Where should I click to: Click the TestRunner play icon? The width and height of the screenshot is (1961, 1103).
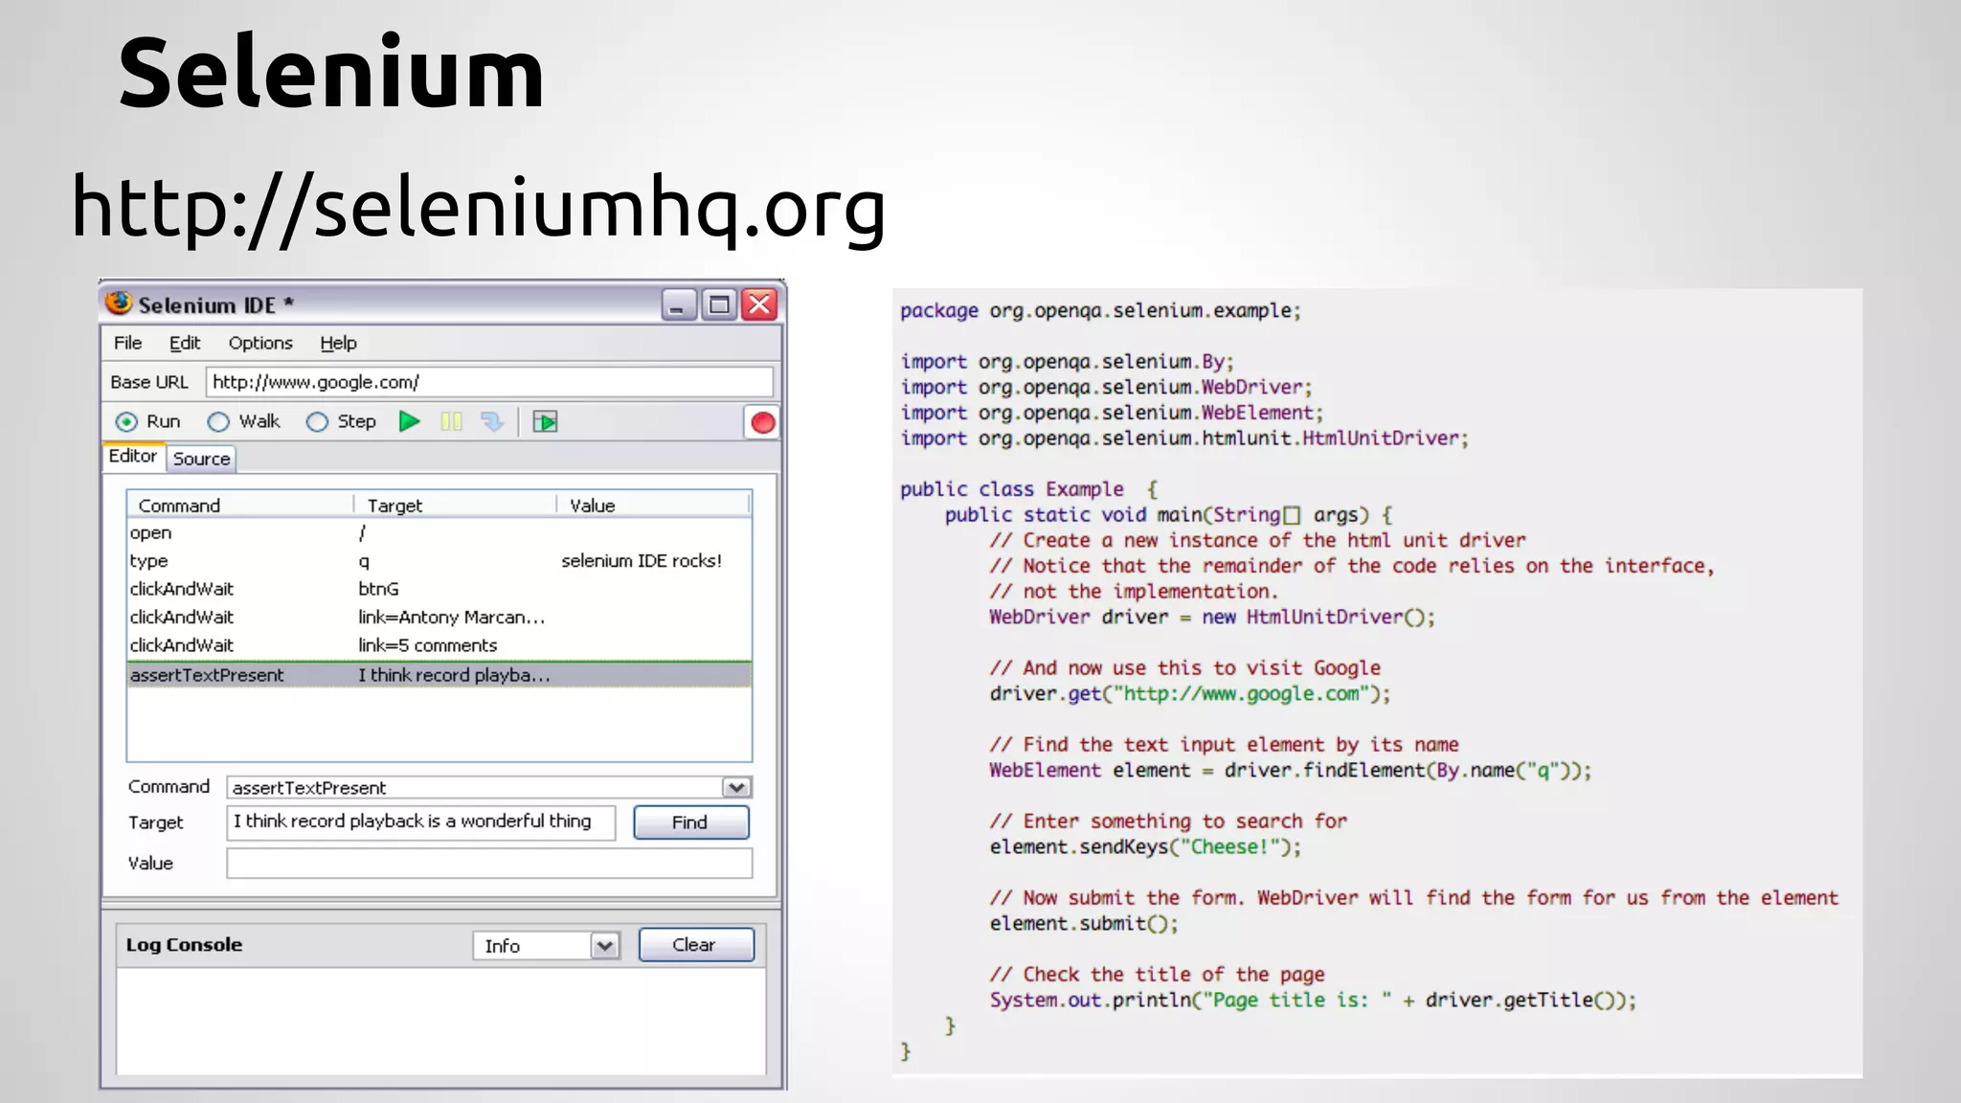545,421
